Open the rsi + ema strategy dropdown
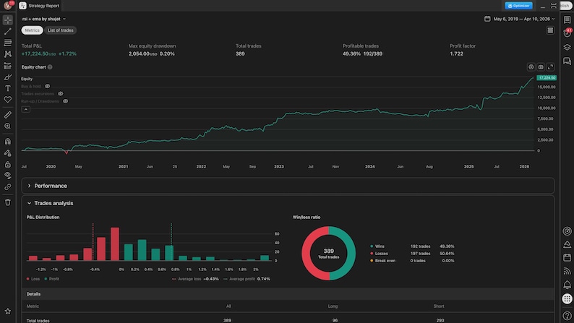Viewport: 574px width, 323px height. coord(44,19)
